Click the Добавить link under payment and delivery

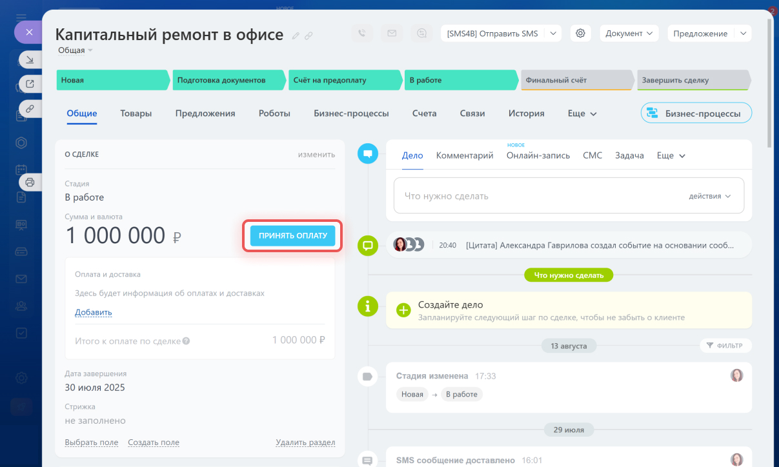(94, 313)
